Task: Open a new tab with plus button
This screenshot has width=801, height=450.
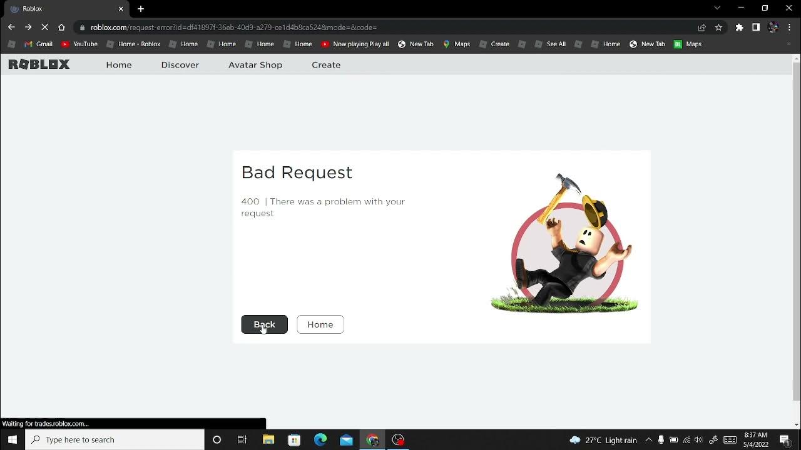Action: pos(141,9)
